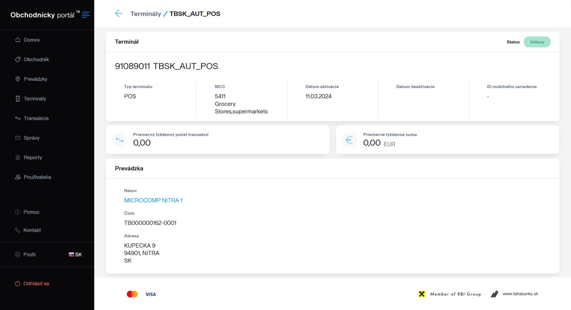Switch language via SK flag selector
This screenshot has width=571, height=310.
[x=75, y=254]
